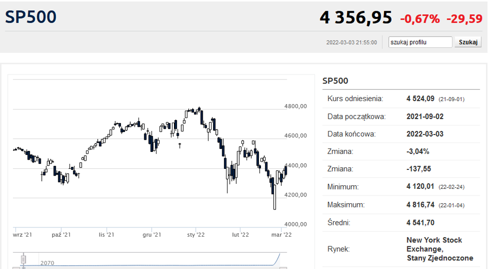Grab the left range handle in chart navigator

tap(23, 259)
